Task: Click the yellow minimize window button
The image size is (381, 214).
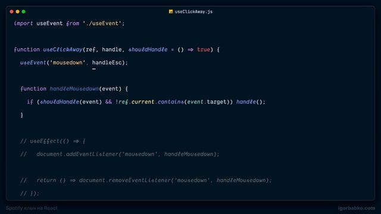Action: [17, 11]
